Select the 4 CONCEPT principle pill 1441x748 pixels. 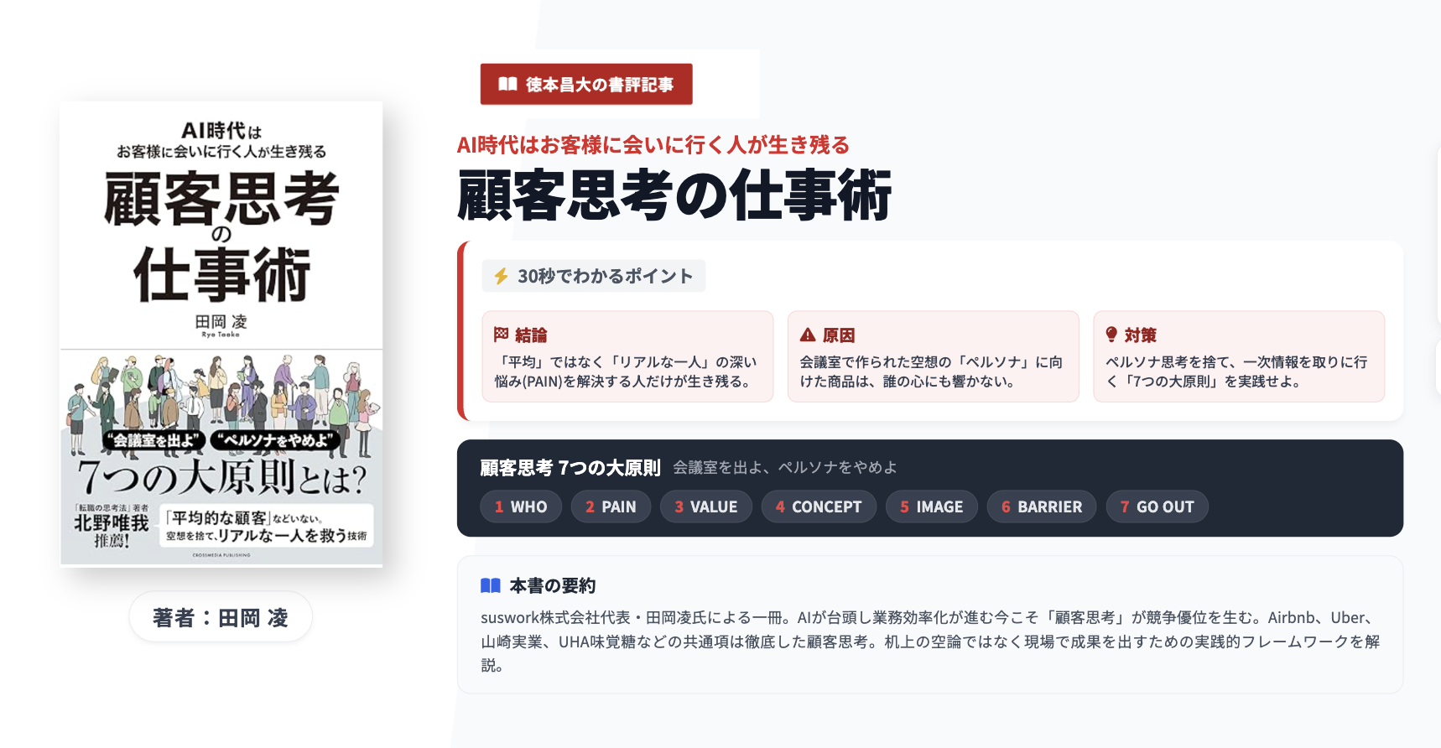[x=819, y=506]
